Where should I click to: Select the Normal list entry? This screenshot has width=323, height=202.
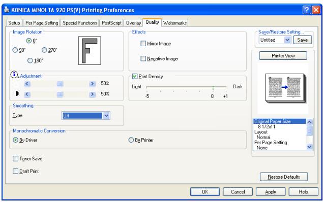263,137
